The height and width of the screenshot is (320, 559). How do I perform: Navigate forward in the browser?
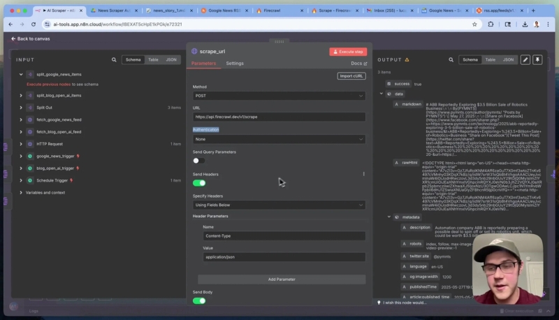[x=22, y=24]
